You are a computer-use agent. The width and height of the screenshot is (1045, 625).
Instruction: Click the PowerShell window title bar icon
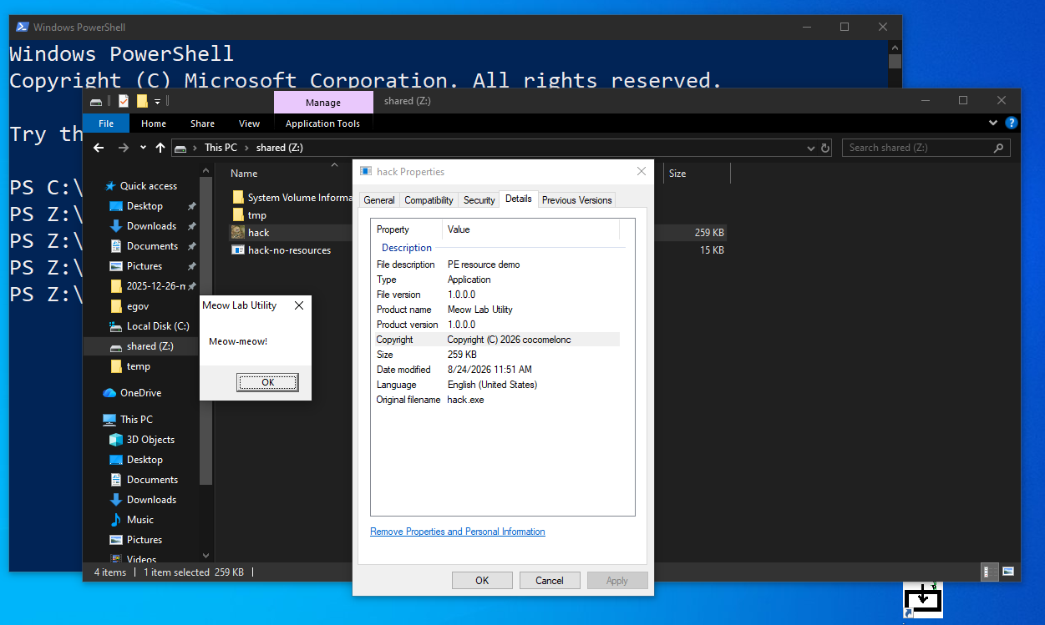click(22, 27)
